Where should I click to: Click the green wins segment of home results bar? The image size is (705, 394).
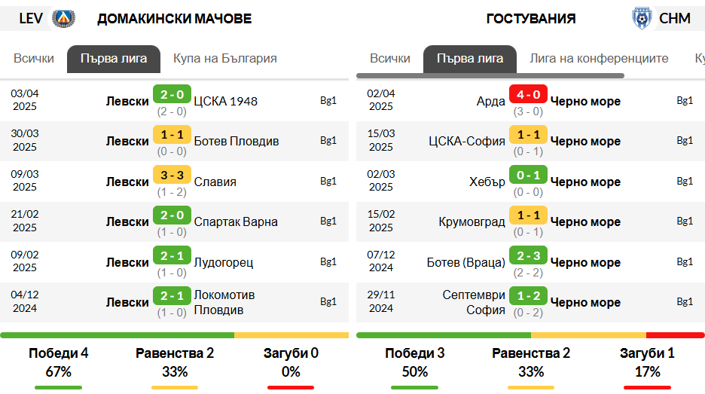pyautogui.click(x=117, y=335)
